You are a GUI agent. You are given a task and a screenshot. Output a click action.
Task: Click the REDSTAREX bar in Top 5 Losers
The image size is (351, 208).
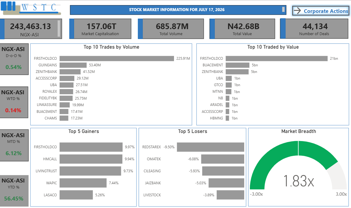(210, 147)
